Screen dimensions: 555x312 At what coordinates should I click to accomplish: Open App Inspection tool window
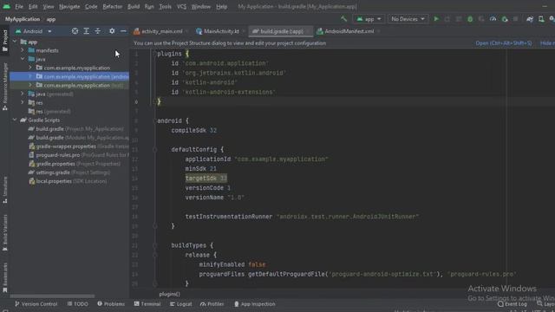click(254, 304)
